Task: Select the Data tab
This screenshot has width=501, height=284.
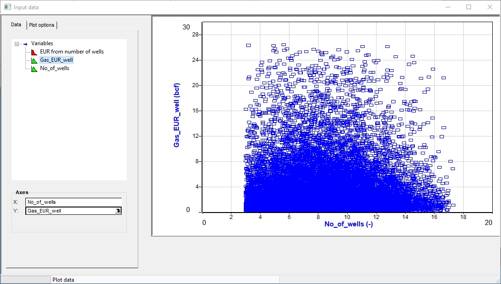Action: (16, 24)
